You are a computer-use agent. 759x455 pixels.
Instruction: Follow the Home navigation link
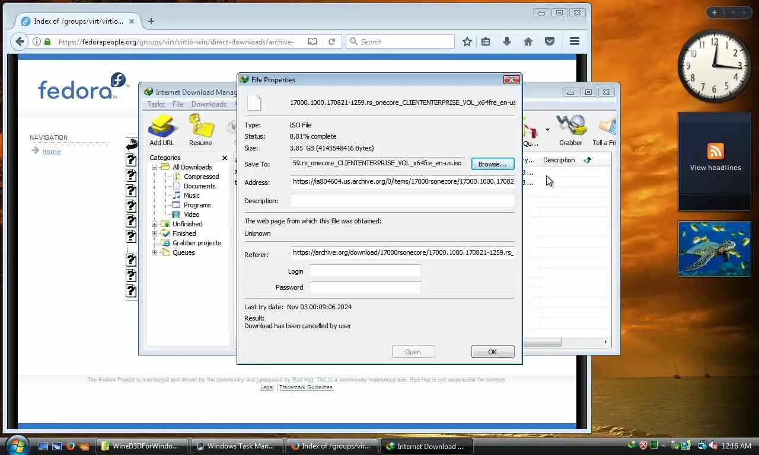tap(52, 152)
